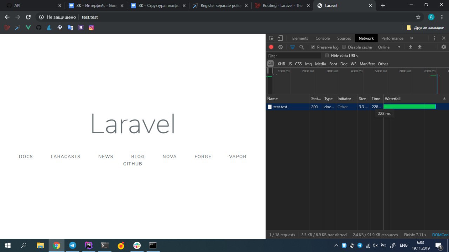This screenshot has height=252, width=449.
Task: Select the CSS filter type
Action: 298,64
